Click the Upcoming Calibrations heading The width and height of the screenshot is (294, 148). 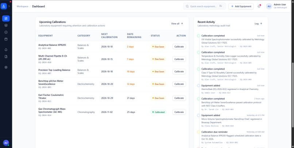point(53,22)
